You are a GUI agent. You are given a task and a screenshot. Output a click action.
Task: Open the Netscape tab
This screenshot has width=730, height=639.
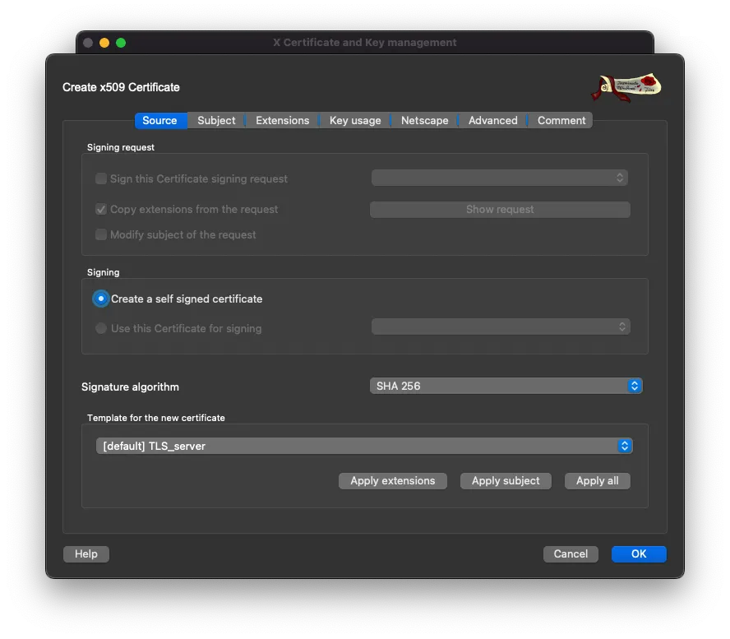coord(424,120)
